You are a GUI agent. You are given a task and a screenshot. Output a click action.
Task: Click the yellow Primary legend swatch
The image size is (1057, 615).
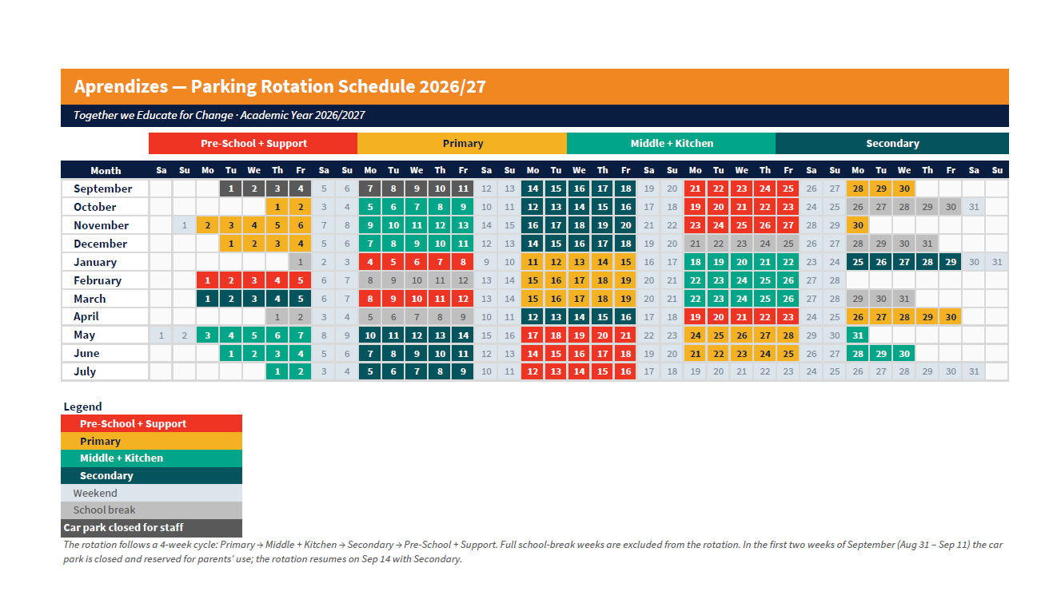coord(152,441)
